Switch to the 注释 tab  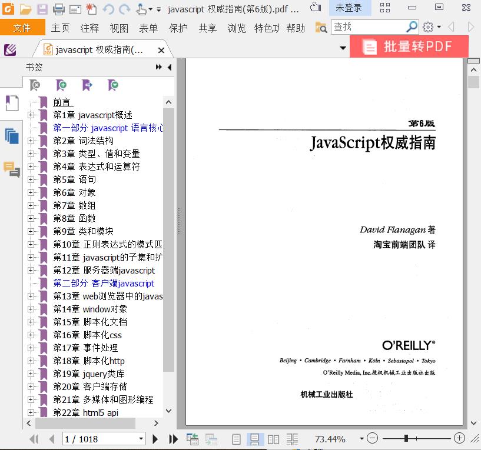pyautogui.click(x=89, y=28)
